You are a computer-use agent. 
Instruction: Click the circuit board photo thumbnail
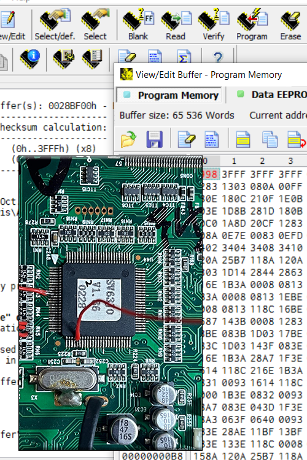(111, 303)
